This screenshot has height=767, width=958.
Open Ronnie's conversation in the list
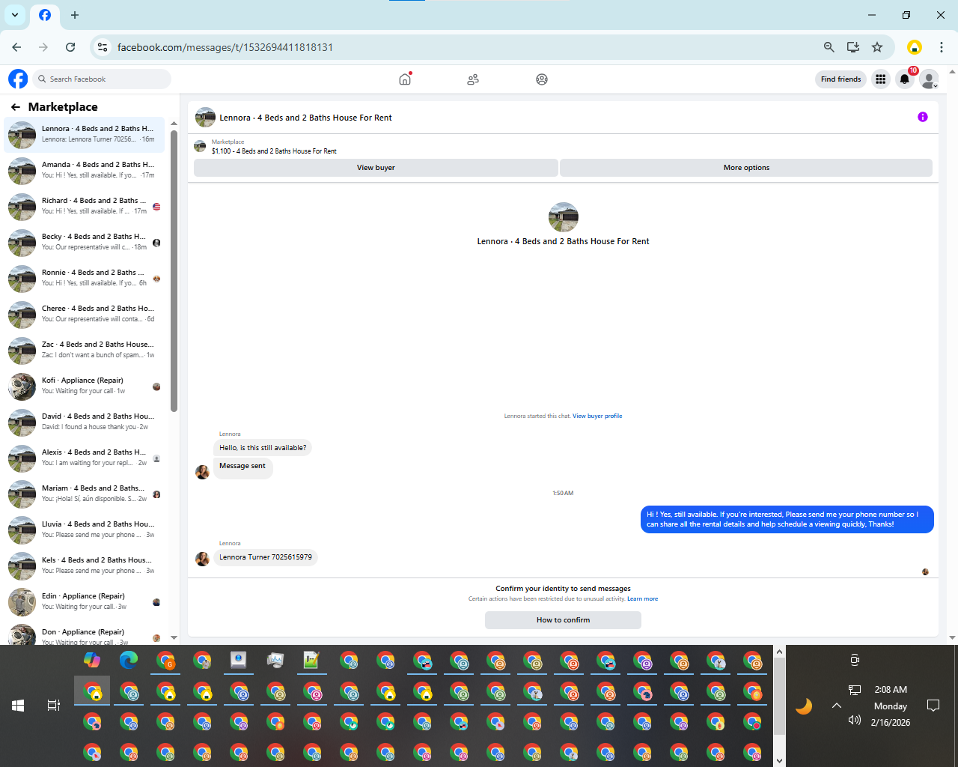[x=85, y=279]
